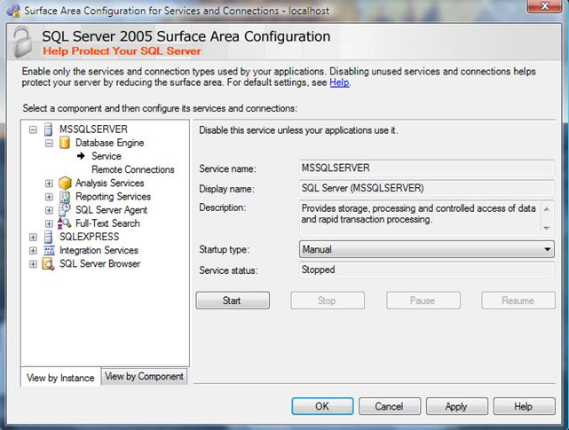This screenshot has height=430, width=569.
Task: Click the Integration Services icon
Action: pos(48,251)
